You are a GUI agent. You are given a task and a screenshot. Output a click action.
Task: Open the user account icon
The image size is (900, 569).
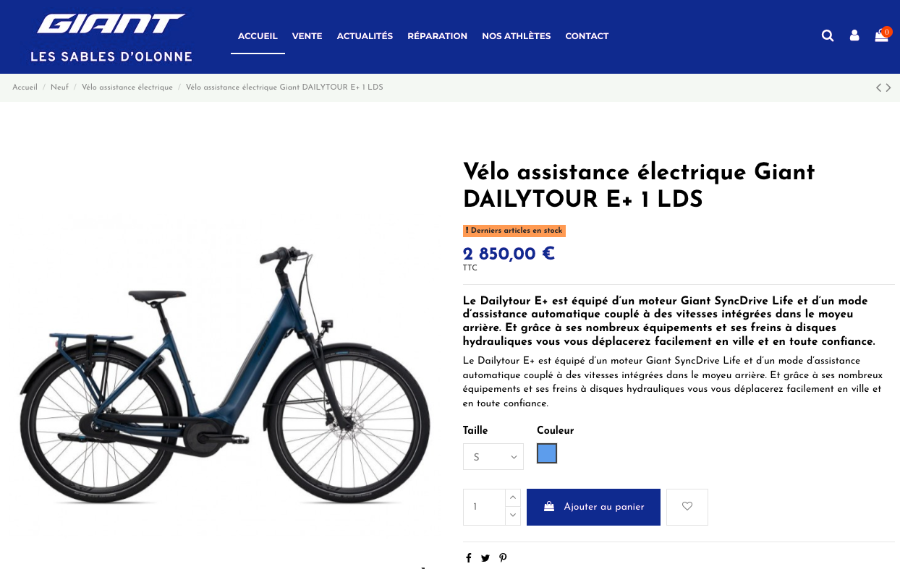click(854, 35)
